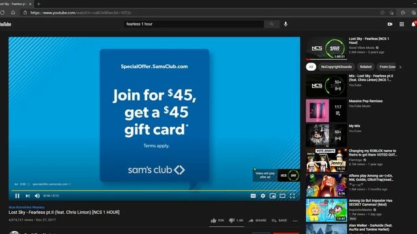Open player settings gear
This screenshot has width=417, height=234.
263,196
